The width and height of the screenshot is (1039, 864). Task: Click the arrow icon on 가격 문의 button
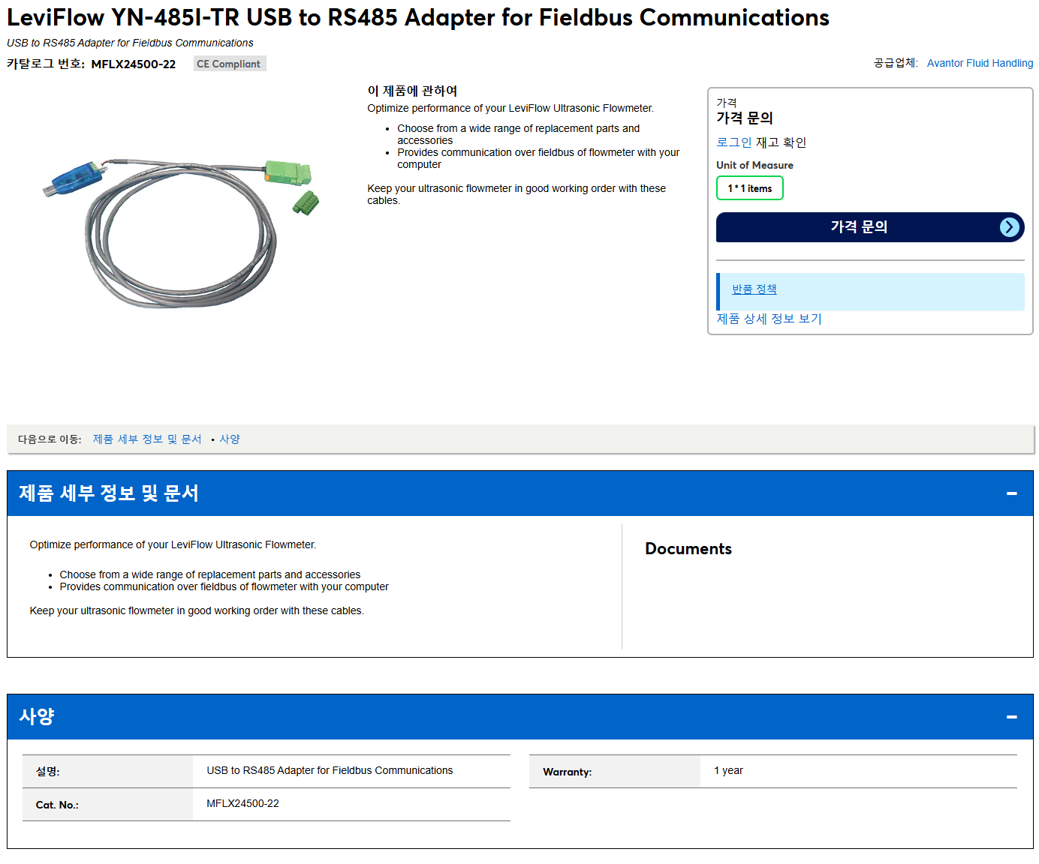click(1010, 227)
